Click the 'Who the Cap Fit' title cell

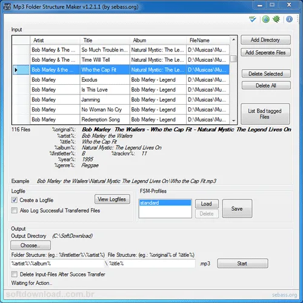coord(105,70)
